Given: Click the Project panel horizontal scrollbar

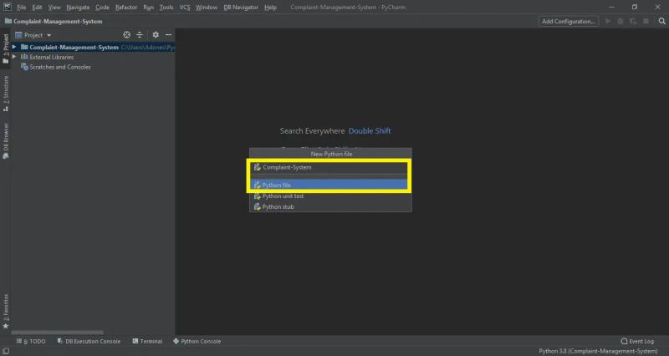Looking at the screenshot, I should pos(57,332).
